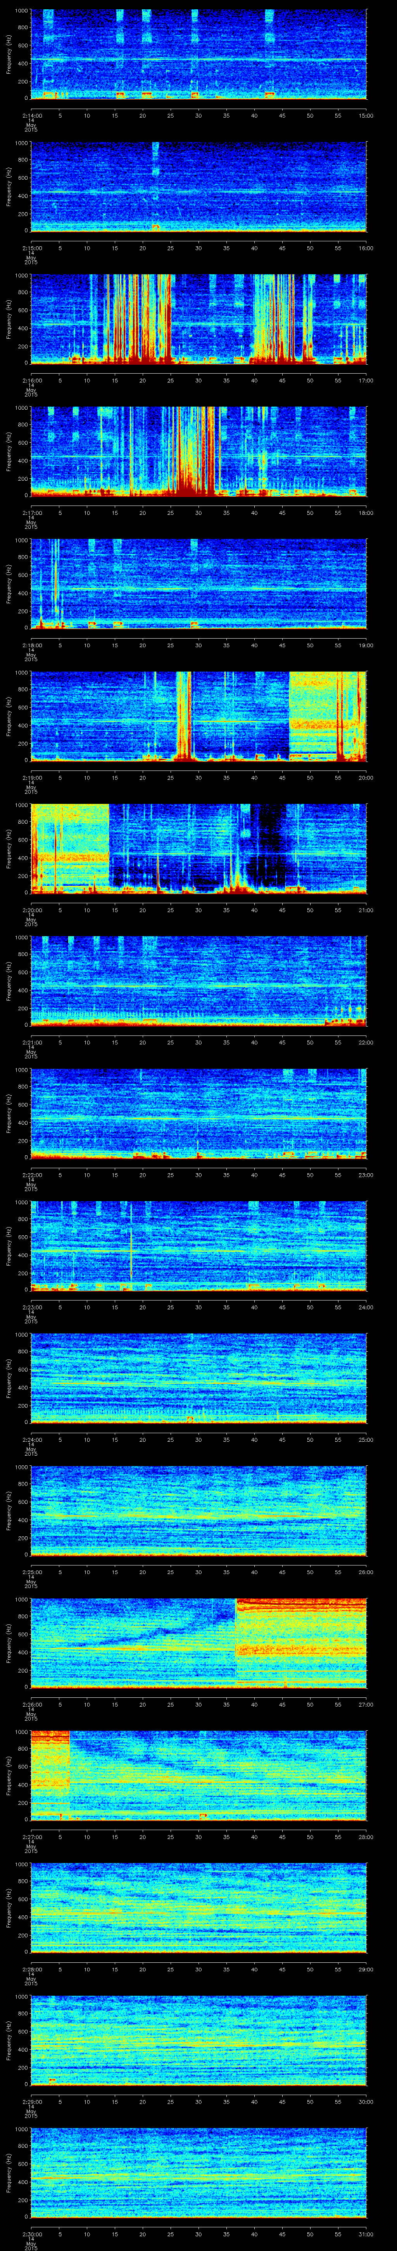Select the spectrogram beginning at 2:24:00

click(198, 1377)
